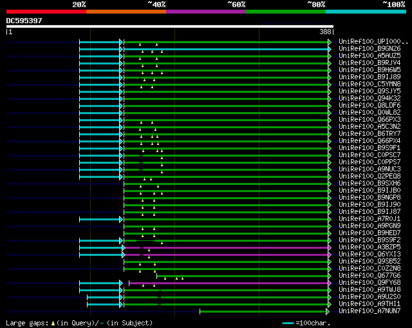Select hit label UniRef100_C0Z2N8
This screenshot has height=328, width=412.
pyautogui.click(x=370, y=269)
